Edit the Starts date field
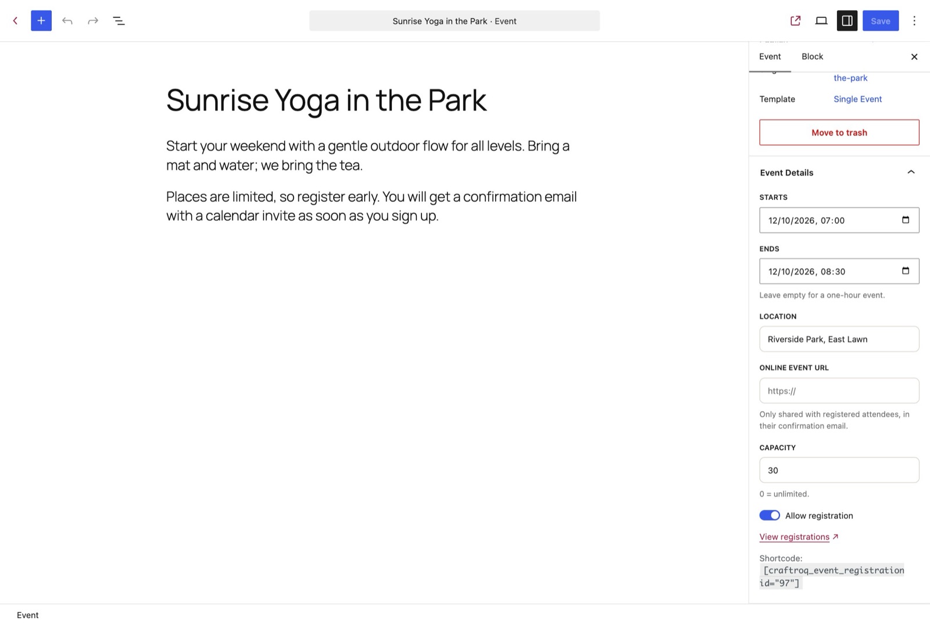 tap(839, 220)
